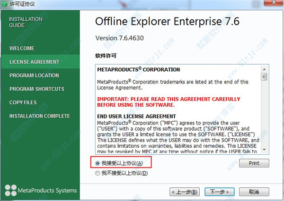This screenshot has height=201, width=284.
Task: Choose the 我不接受以上协议 radio option
Action: (98, 173)
